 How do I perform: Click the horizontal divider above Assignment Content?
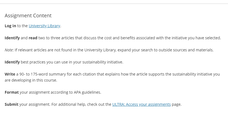click(114, 4)
